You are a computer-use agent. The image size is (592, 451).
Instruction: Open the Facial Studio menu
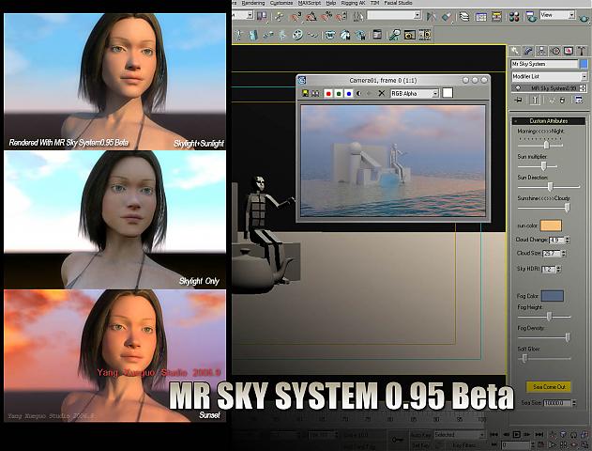click(398, 3)
